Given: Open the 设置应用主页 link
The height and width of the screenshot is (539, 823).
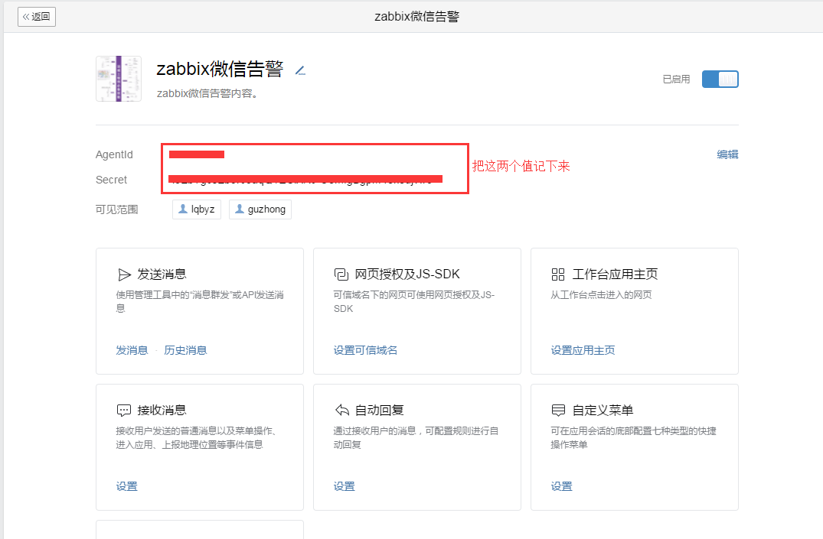Looking at the screenshot, I should click(x=583, y=350).
